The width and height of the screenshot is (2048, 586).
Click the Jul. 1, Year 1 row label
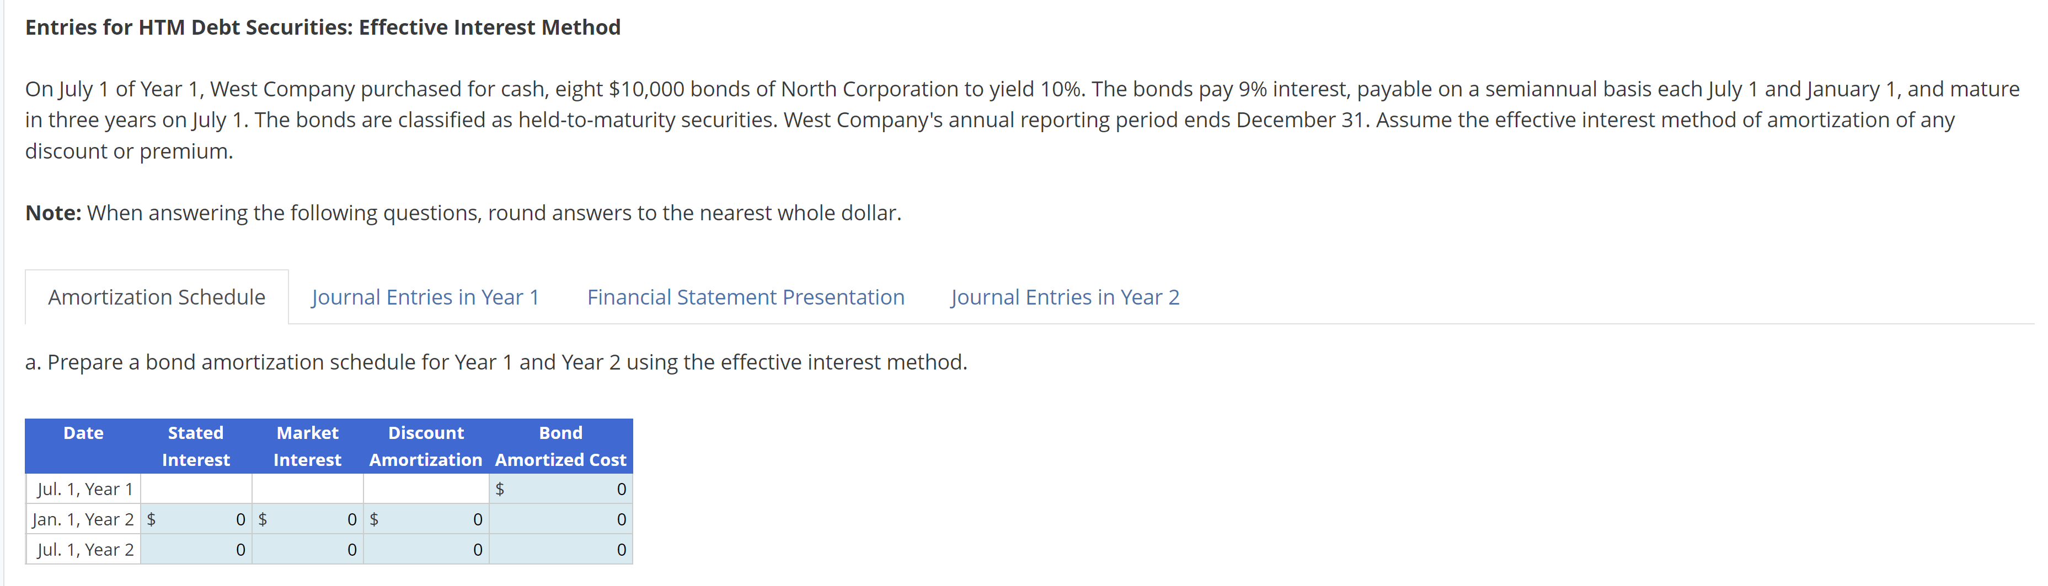[x=83, y=489]
